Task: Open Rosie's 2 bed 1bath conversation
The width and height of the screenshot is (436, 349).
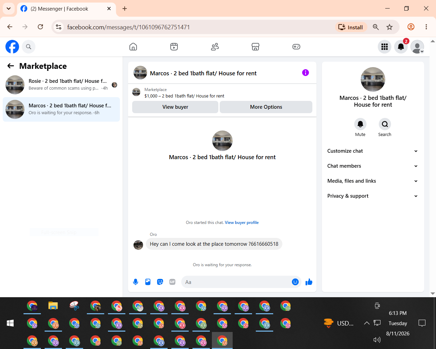Action: coord(61,85)
